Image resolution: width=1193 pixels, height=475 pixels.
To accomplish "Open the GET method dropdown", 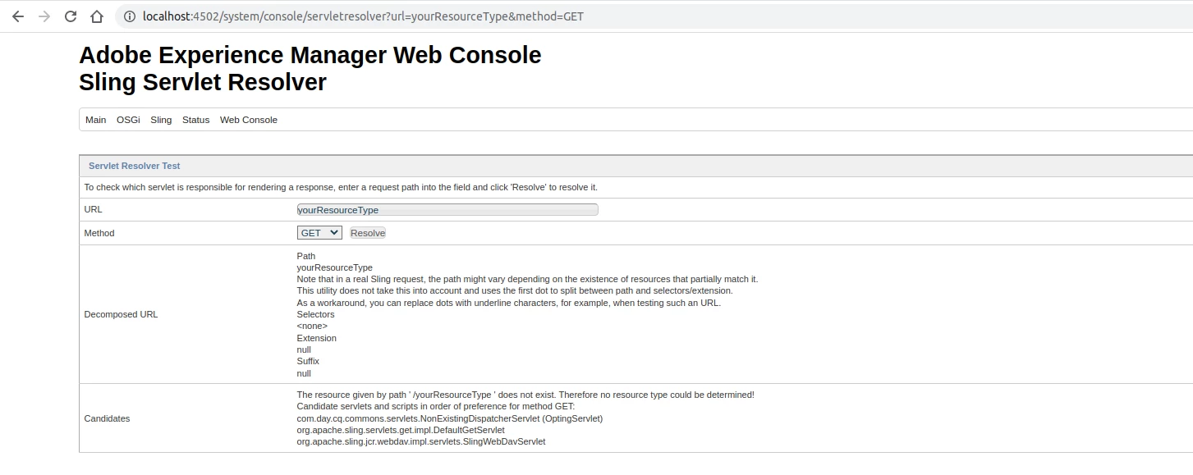I will 319,233.
